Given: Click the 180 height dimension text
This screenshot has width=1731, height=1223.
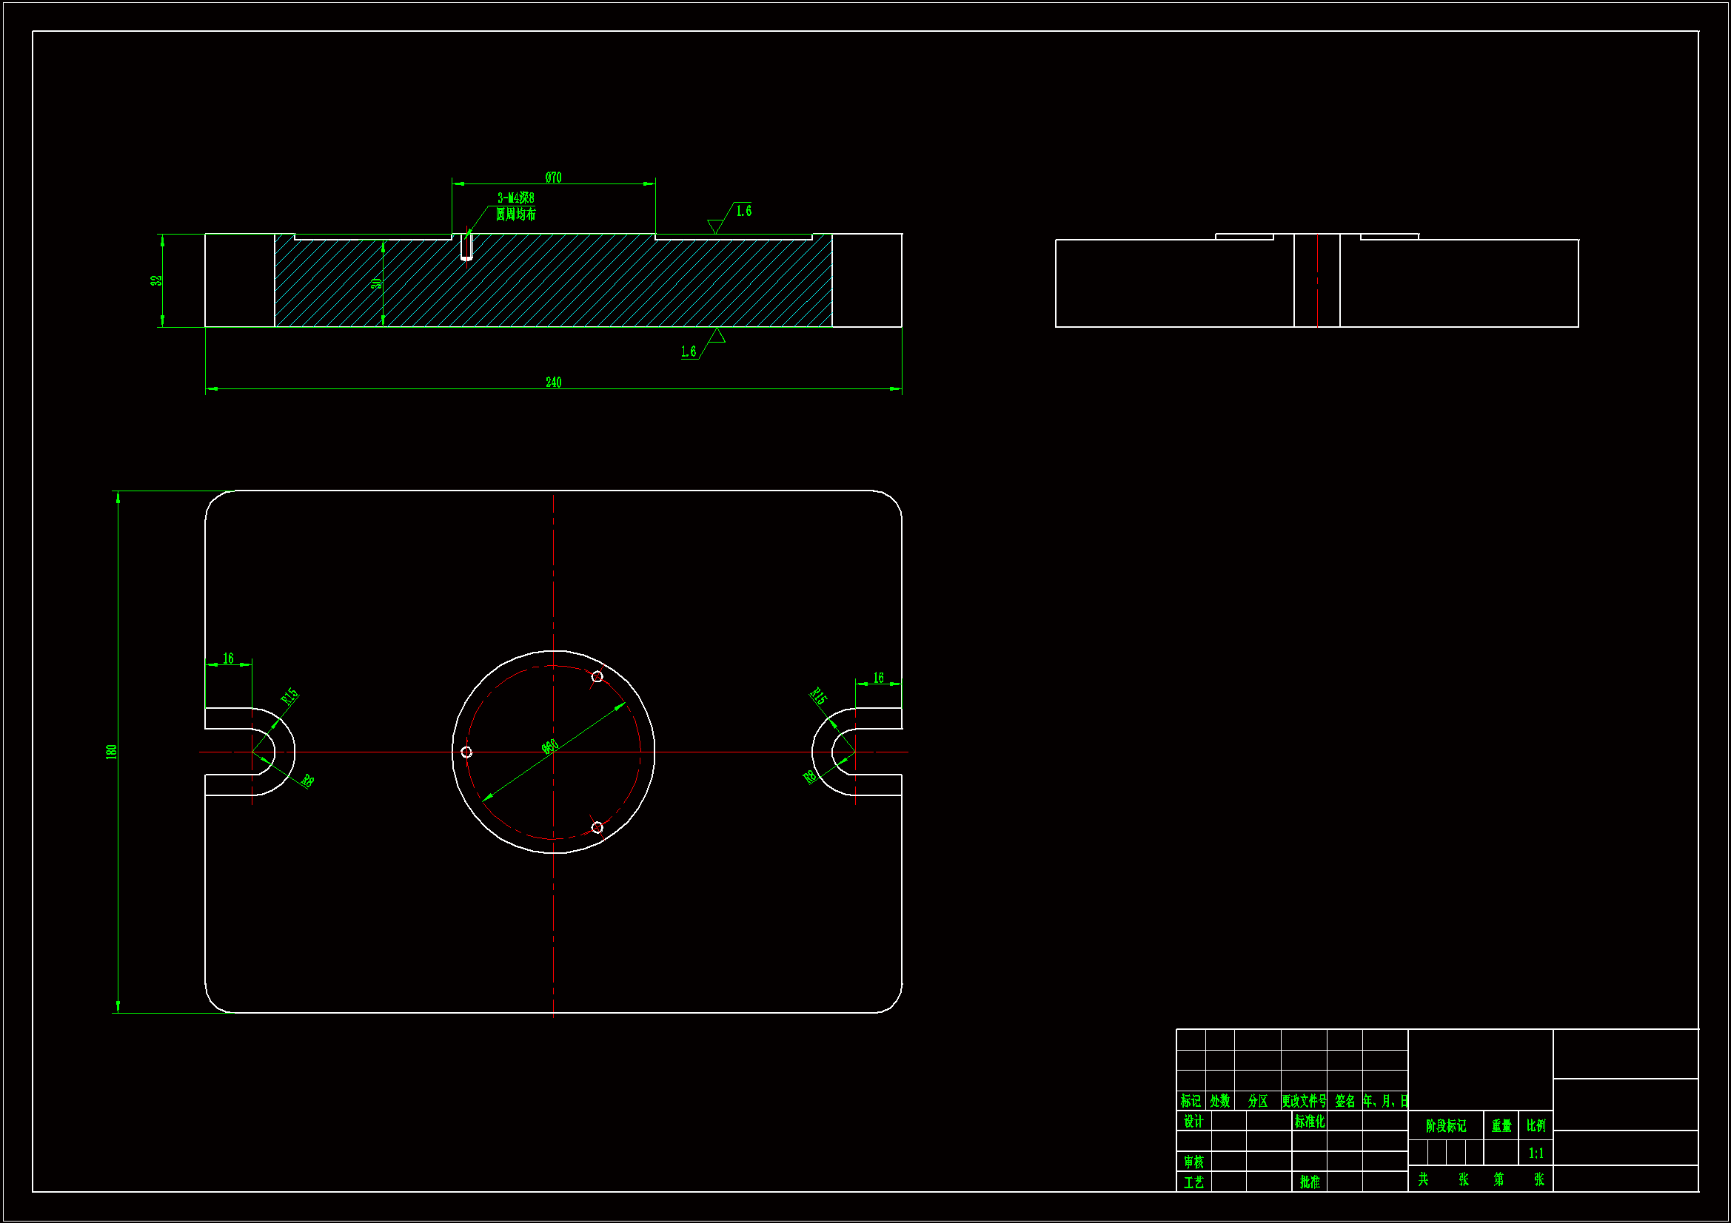Looking at the screenshot, I should (x=112, y=751).
